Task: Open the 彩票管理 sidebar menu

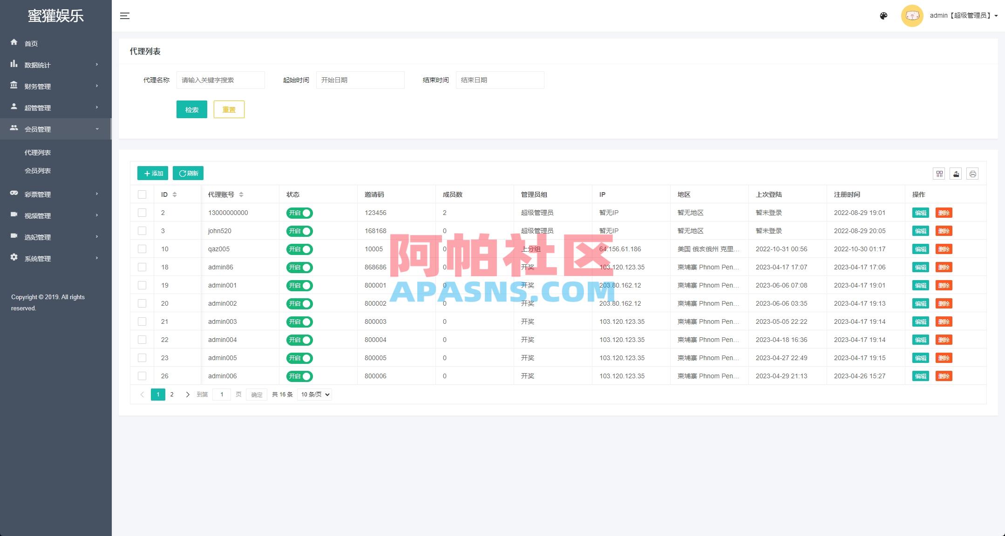Action: click(37, 194)
